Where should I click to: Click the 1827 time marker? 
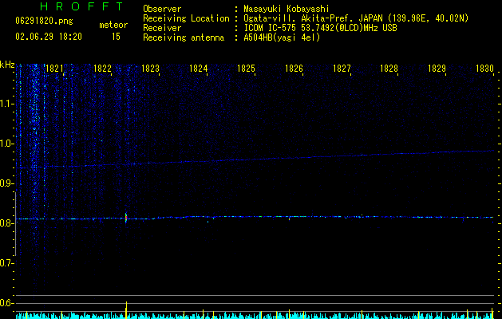(x=342, y=69)
